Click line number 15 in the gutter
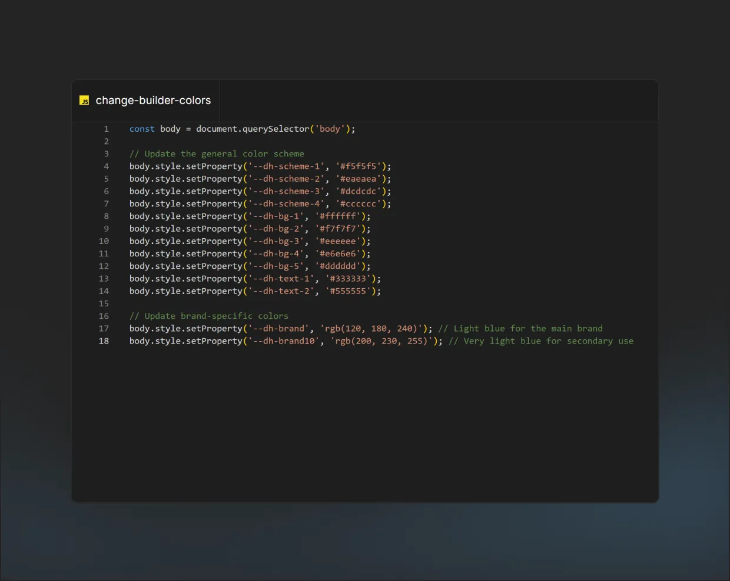The image size is (730, 581). 104,303
